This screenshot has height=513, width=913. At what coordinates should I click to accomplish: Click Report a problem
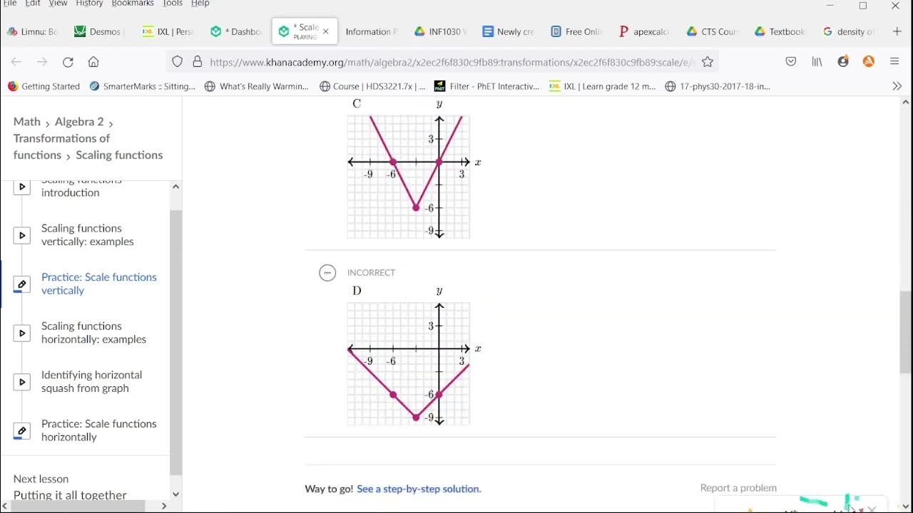[x=738, y=488]
